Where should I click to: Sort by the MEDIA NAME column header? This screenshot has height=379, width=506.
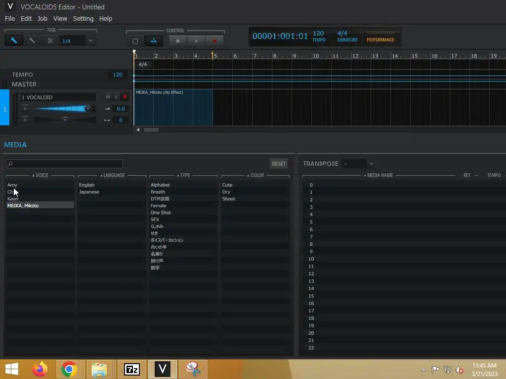(x=378, y=175)
